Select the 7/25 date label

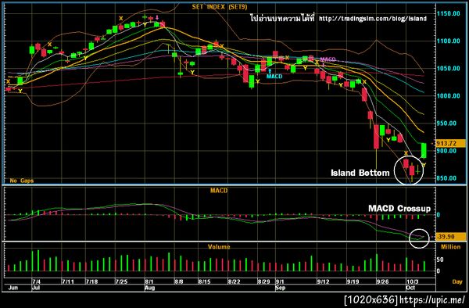pos(121,281)
